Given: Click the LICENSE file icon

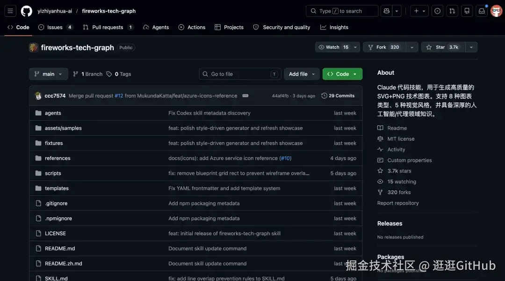Looking at the screenshot, I should click(x=38, y=233).
